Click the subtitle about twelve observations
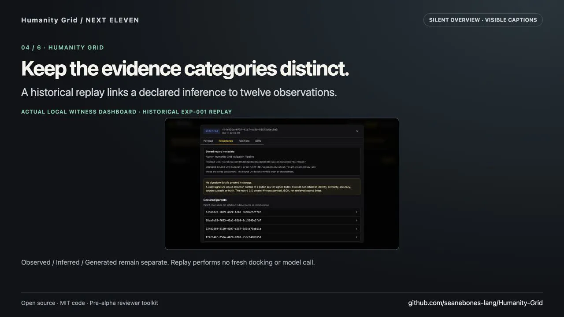 click(x=179, y=92)
